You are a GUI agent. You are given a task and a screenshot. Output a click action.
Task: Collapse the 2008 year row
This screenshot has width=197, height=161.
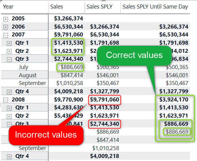(5, 100)
